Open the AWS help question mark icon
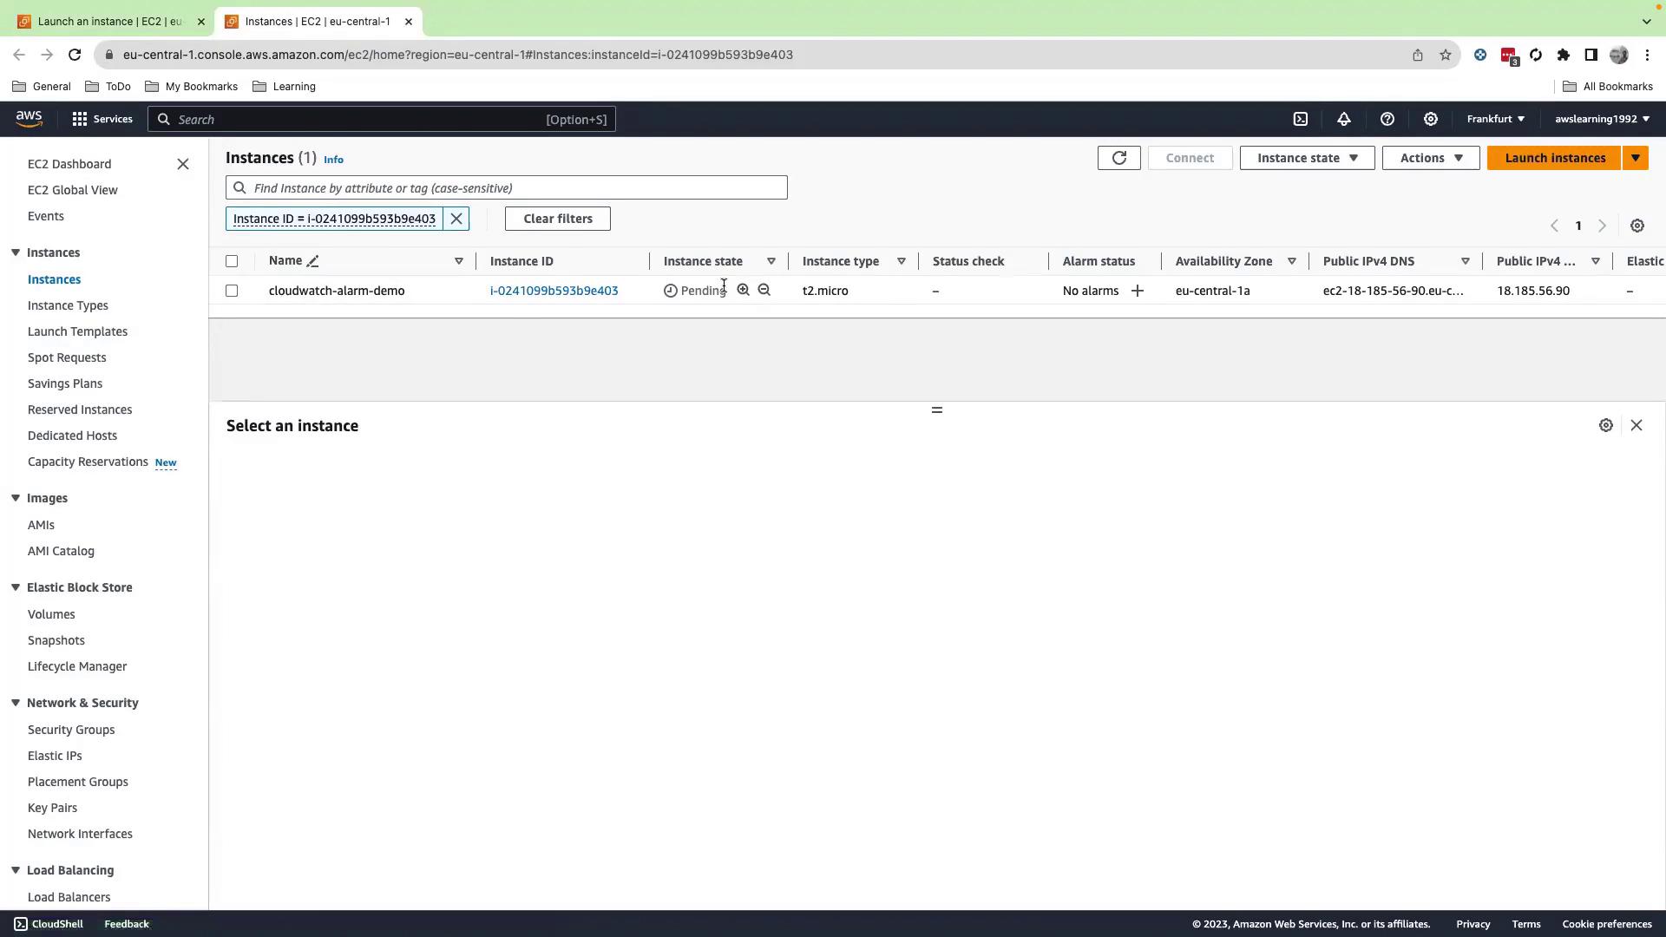This screenshot has width=1666, height=937. [x=1387, y=119]
